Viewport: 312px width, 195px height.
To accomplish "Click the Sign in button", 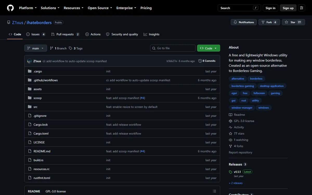I will click(270, 8).
